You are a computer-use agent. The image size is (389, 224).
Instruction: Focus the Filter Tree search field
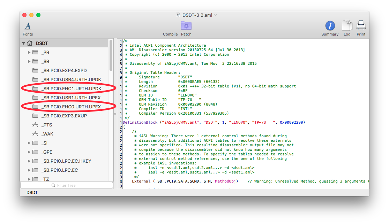tap(67, 185)
